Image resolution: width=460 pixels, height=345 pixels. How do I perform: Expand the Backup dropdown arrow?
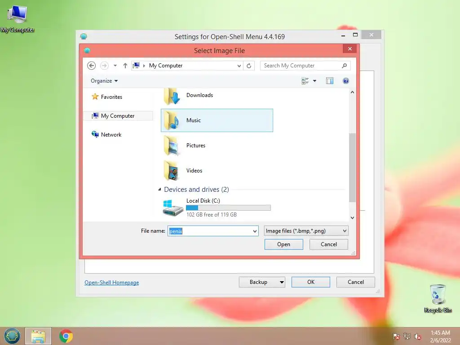pyautogui.click(x=282, y=282)
